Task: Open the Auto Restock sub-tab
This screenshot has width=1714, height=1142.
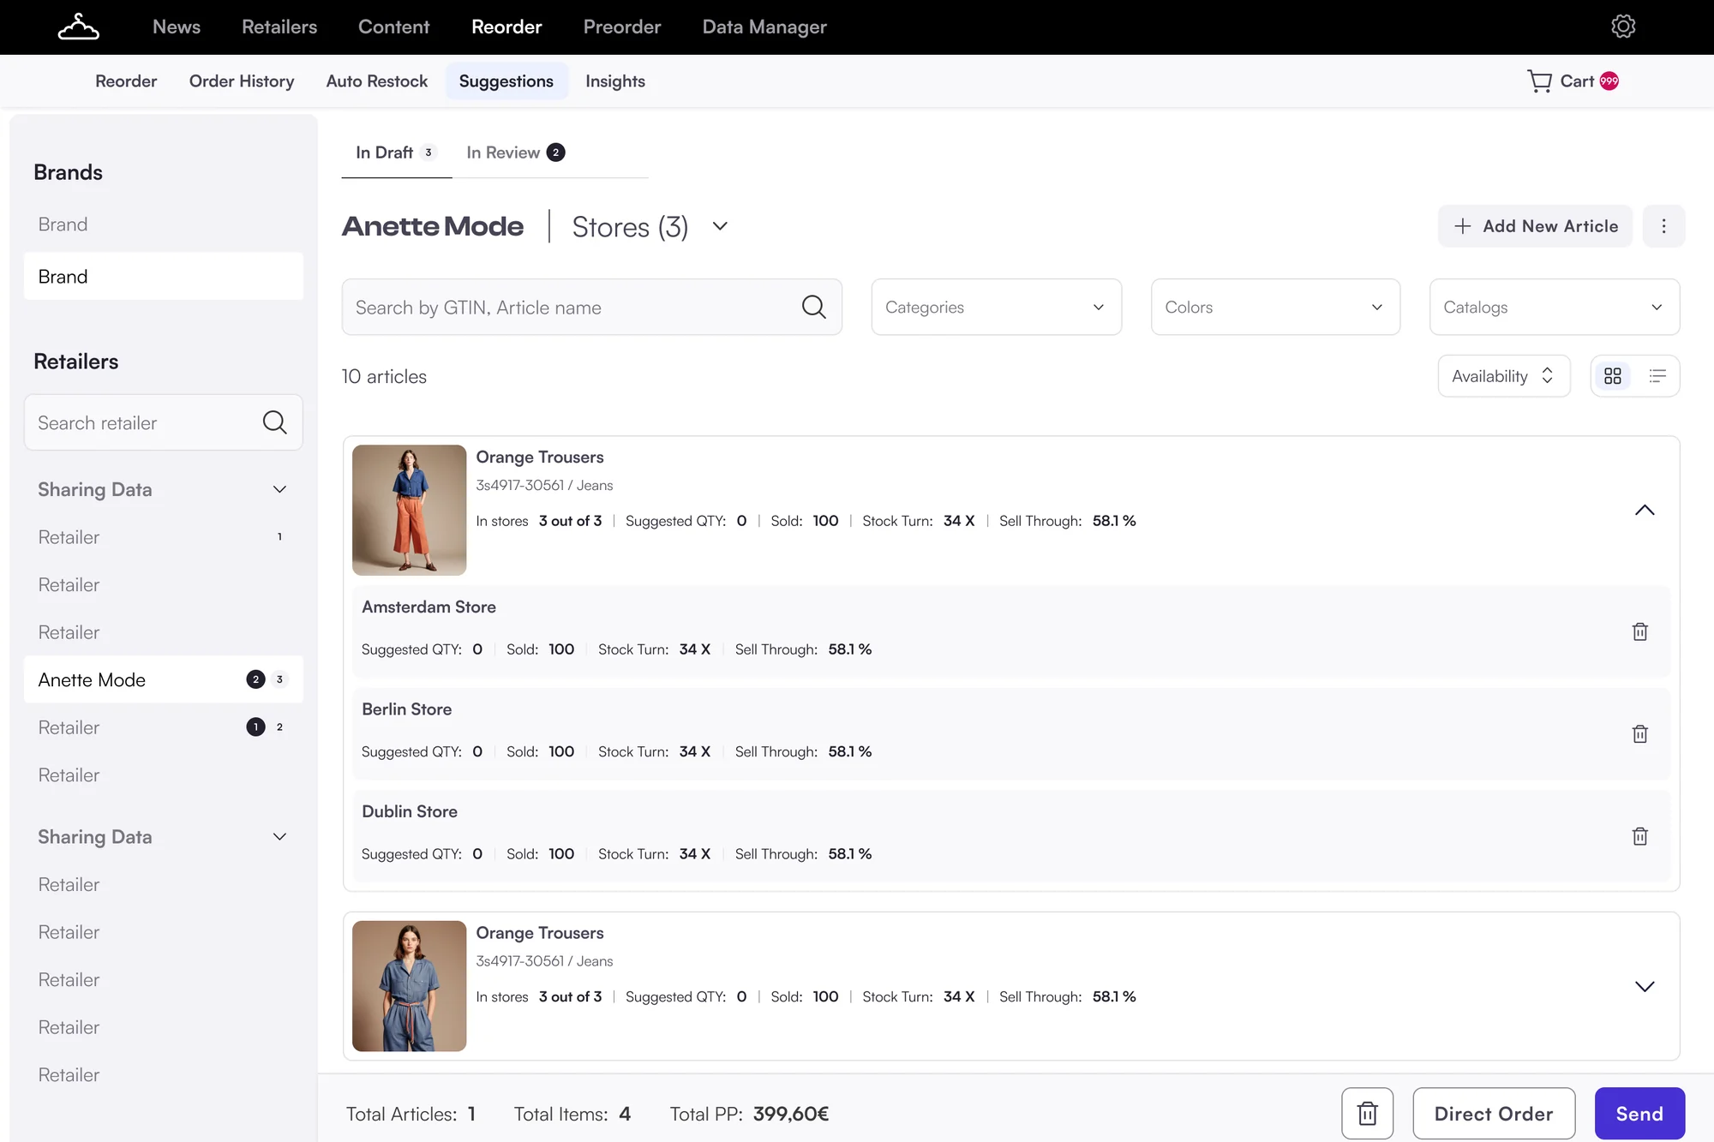Action: coord(376,81)
